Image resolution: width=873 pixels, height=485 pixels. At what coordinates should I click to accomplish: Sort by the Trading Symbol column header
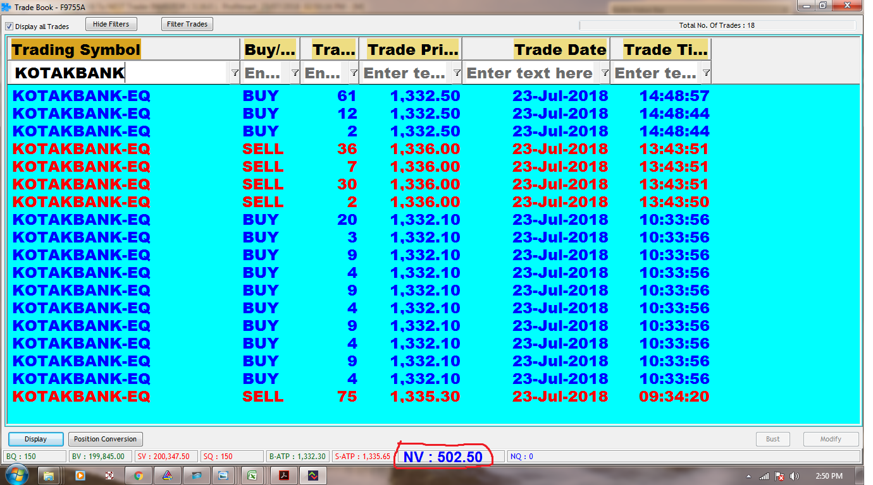click(124, 49)
